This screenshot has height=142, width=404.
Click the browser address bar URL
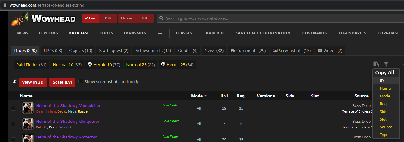tap(47, 5)
